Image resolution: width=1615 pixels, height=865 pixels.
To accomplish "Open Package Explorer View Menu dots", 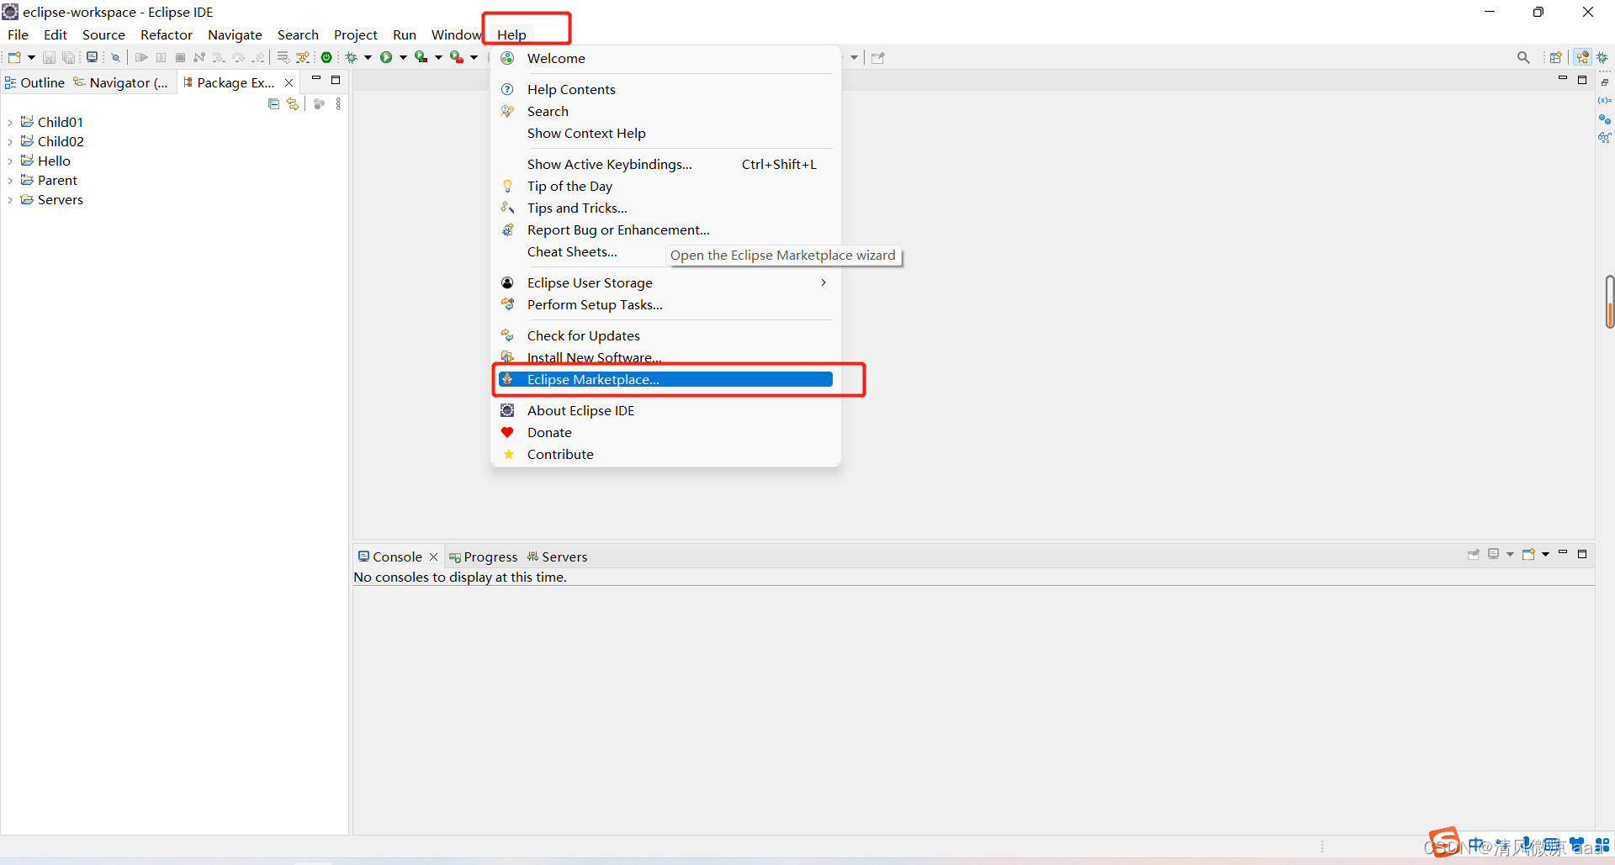I will pyautogui.click(x=338, y=104).
